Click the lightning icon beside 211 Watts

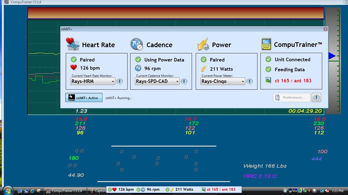point(204,69)
